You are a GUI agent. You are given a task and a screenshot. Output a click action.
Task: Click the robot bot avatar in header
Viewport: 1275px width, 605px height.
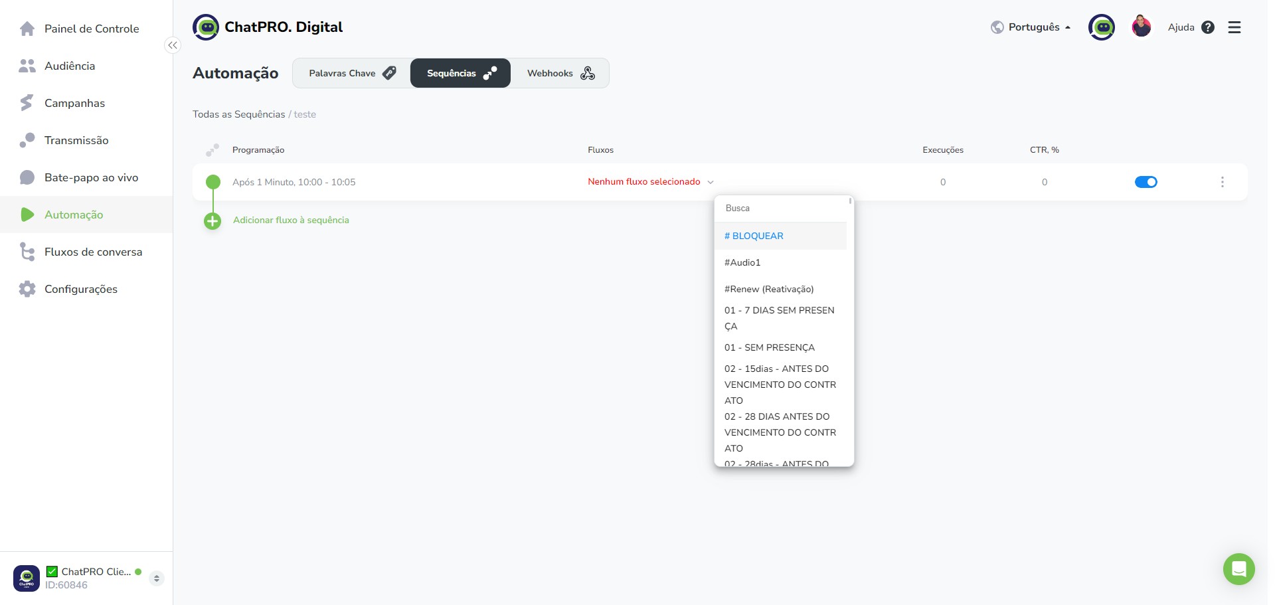(1102, 27)
